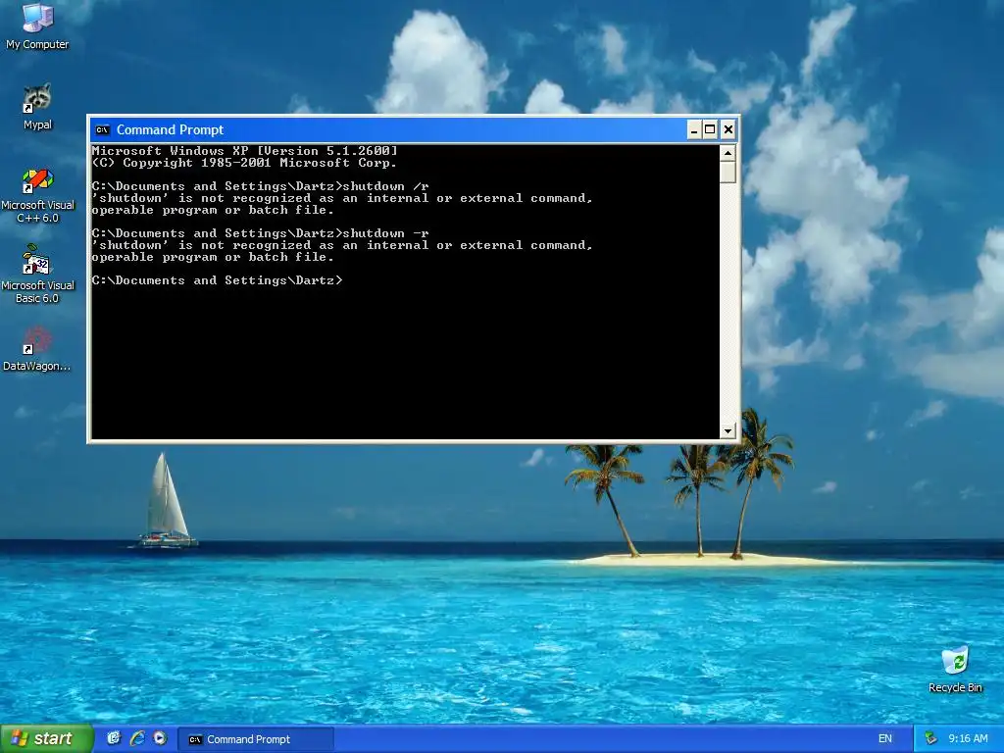Image resolution: width=1004 pixels, height=753 pixels.
Task: Click the 'shutdown -r' command line
Action: click(x=260, y=233)
